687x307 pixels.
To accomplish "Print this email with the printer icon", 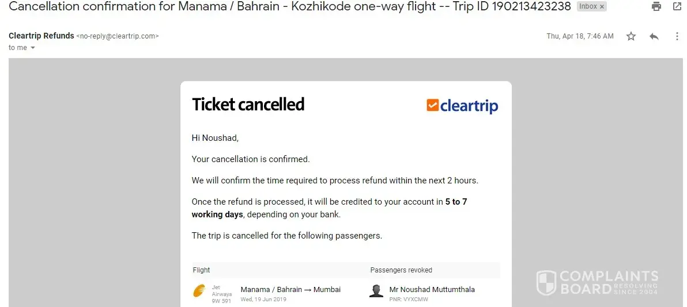I will [x=656, y=7].
